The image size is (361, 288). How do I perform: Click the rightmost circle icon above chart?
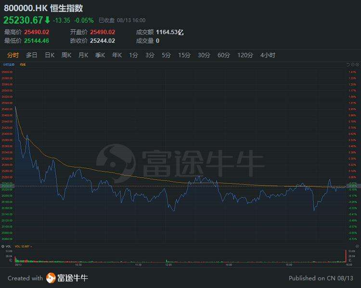357,64
